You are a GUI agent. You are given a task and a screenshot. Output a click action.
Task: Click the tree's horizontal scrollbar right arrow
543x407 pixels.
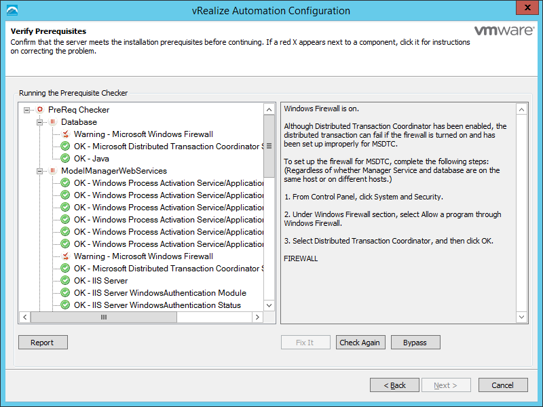[x=257, y=317]
